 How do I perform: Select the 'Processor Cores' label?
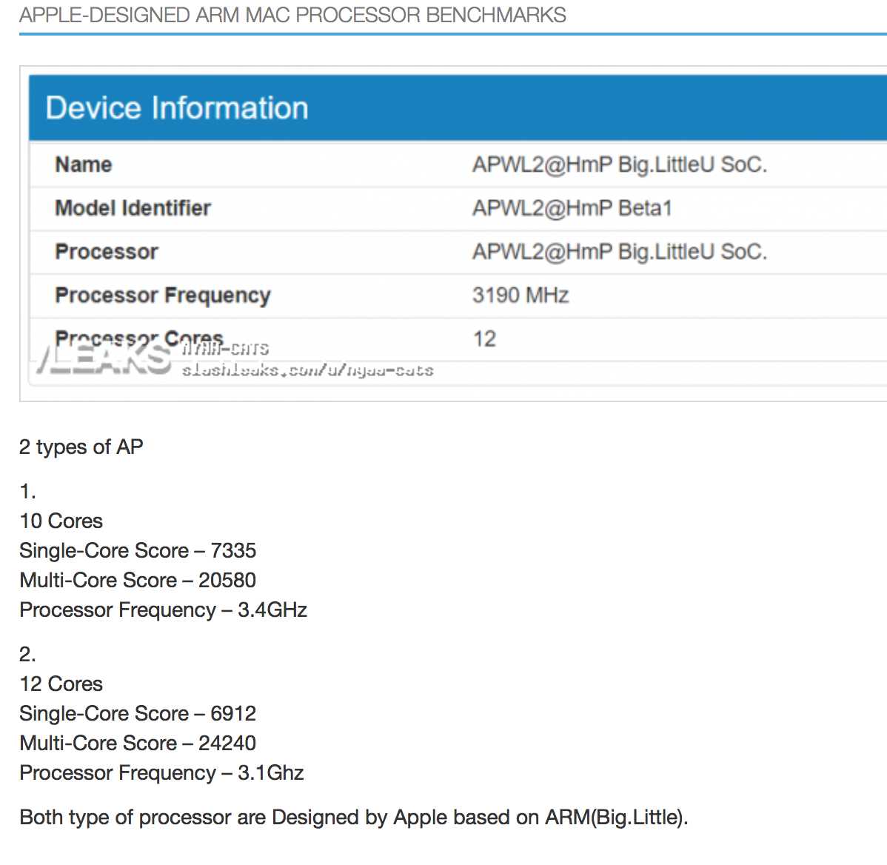139,338
